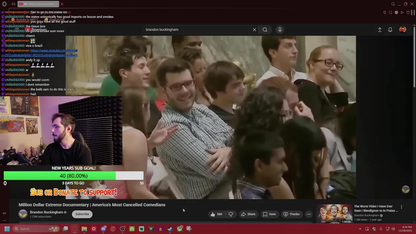The image size is (416, 234).
Task: Click the Thanks button
Action: tap(292, 214)
